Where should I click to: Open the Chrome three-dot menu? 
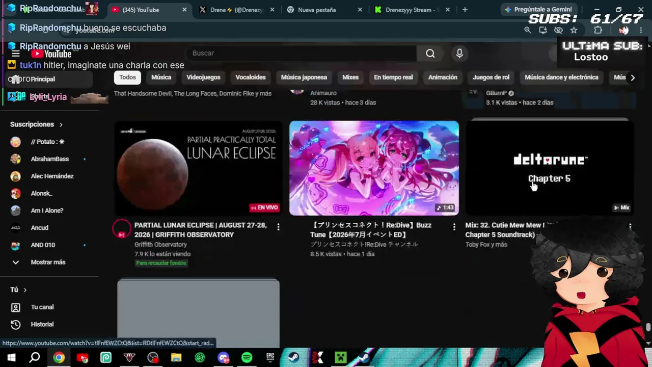pyautogui.click(x=641, y=30)
